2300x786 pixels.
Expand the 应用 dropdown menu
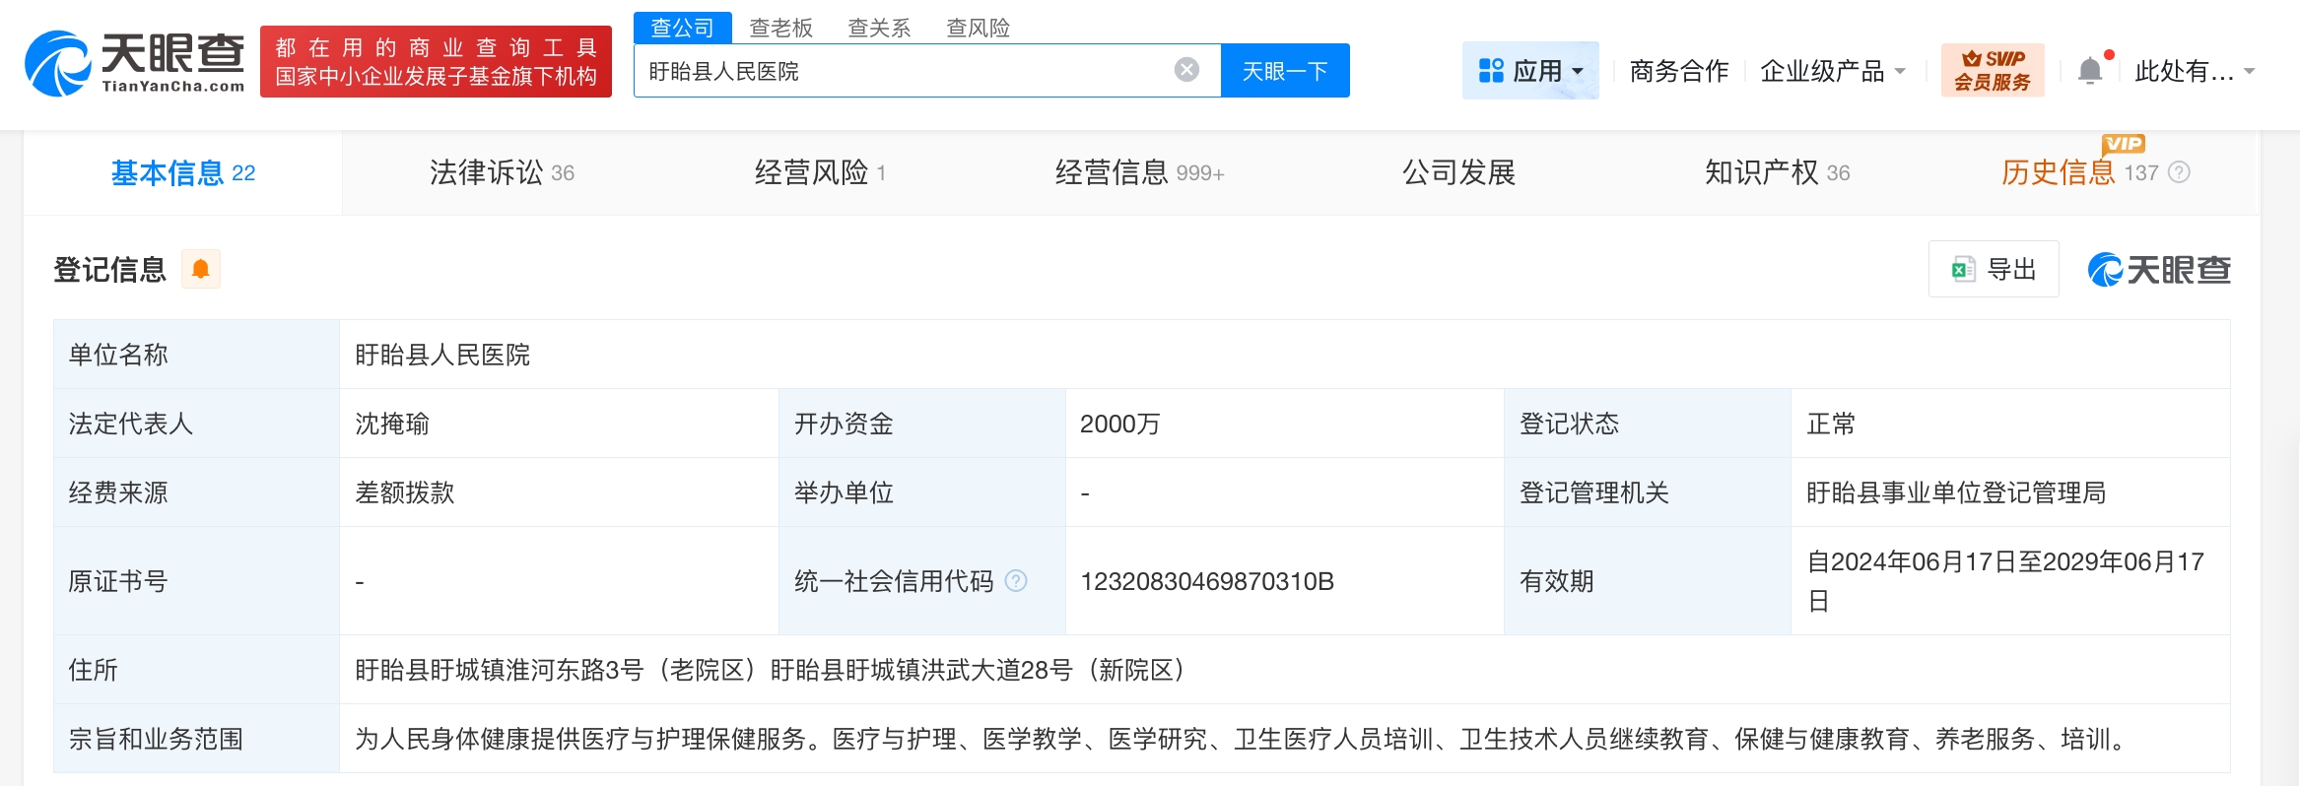[1530, 71]
